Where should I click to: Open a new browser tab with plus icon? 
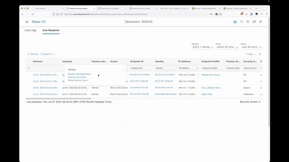pos(256,9)
